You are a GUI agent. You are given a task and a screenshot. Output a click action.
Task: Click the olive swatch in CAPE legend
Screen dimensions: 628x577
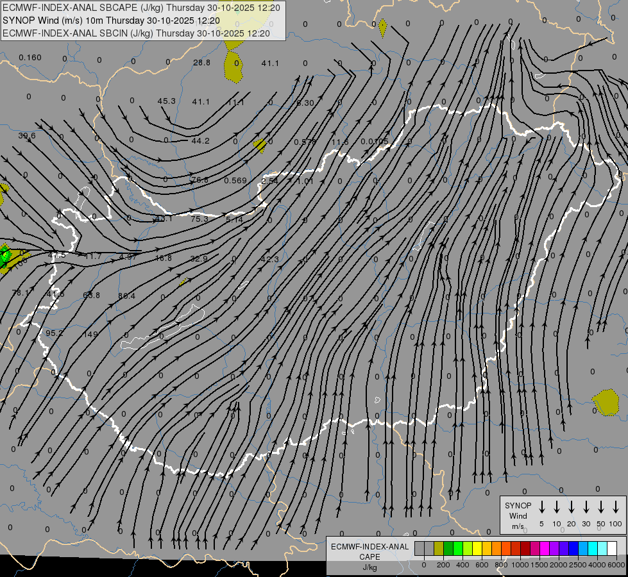point(439,549)
